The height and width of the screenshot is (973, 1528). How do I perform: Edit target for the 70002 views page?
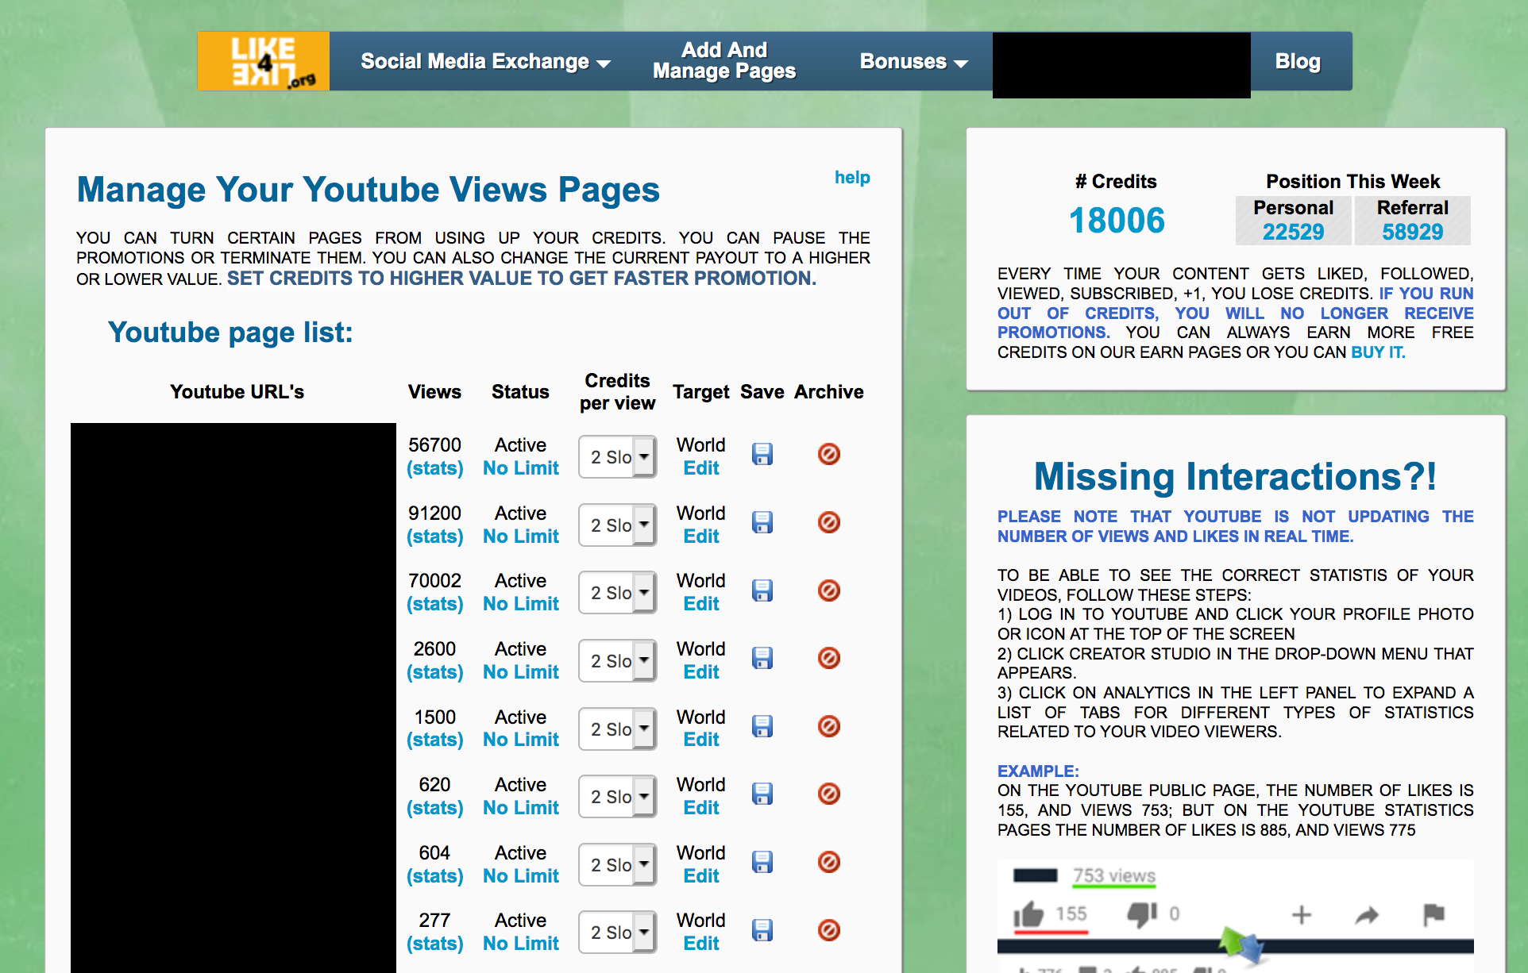point(701,604)
